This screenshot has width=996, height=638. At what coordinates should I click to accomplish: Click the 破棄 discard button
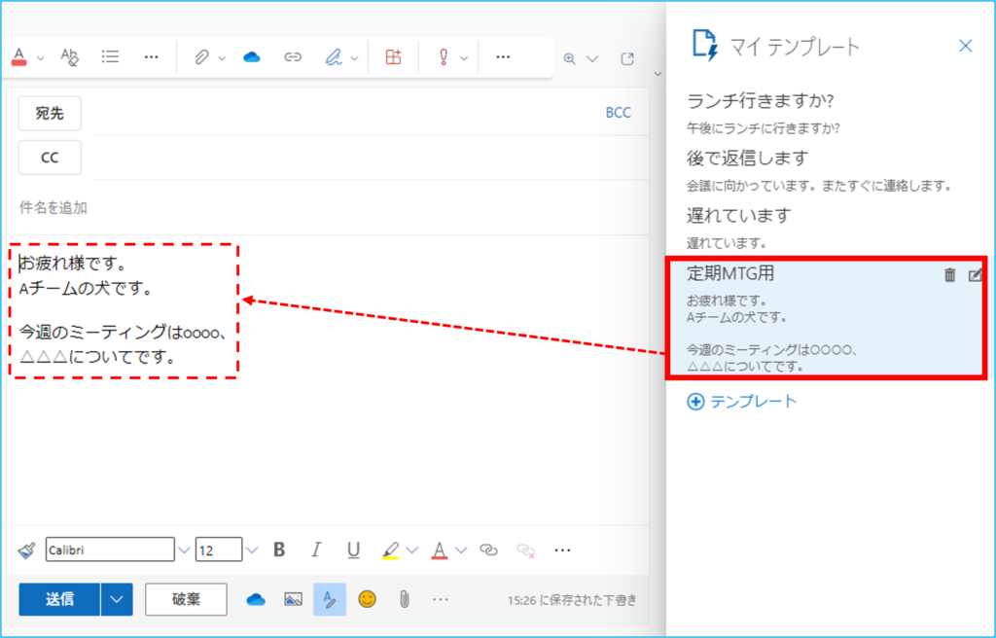pos(186,599)
